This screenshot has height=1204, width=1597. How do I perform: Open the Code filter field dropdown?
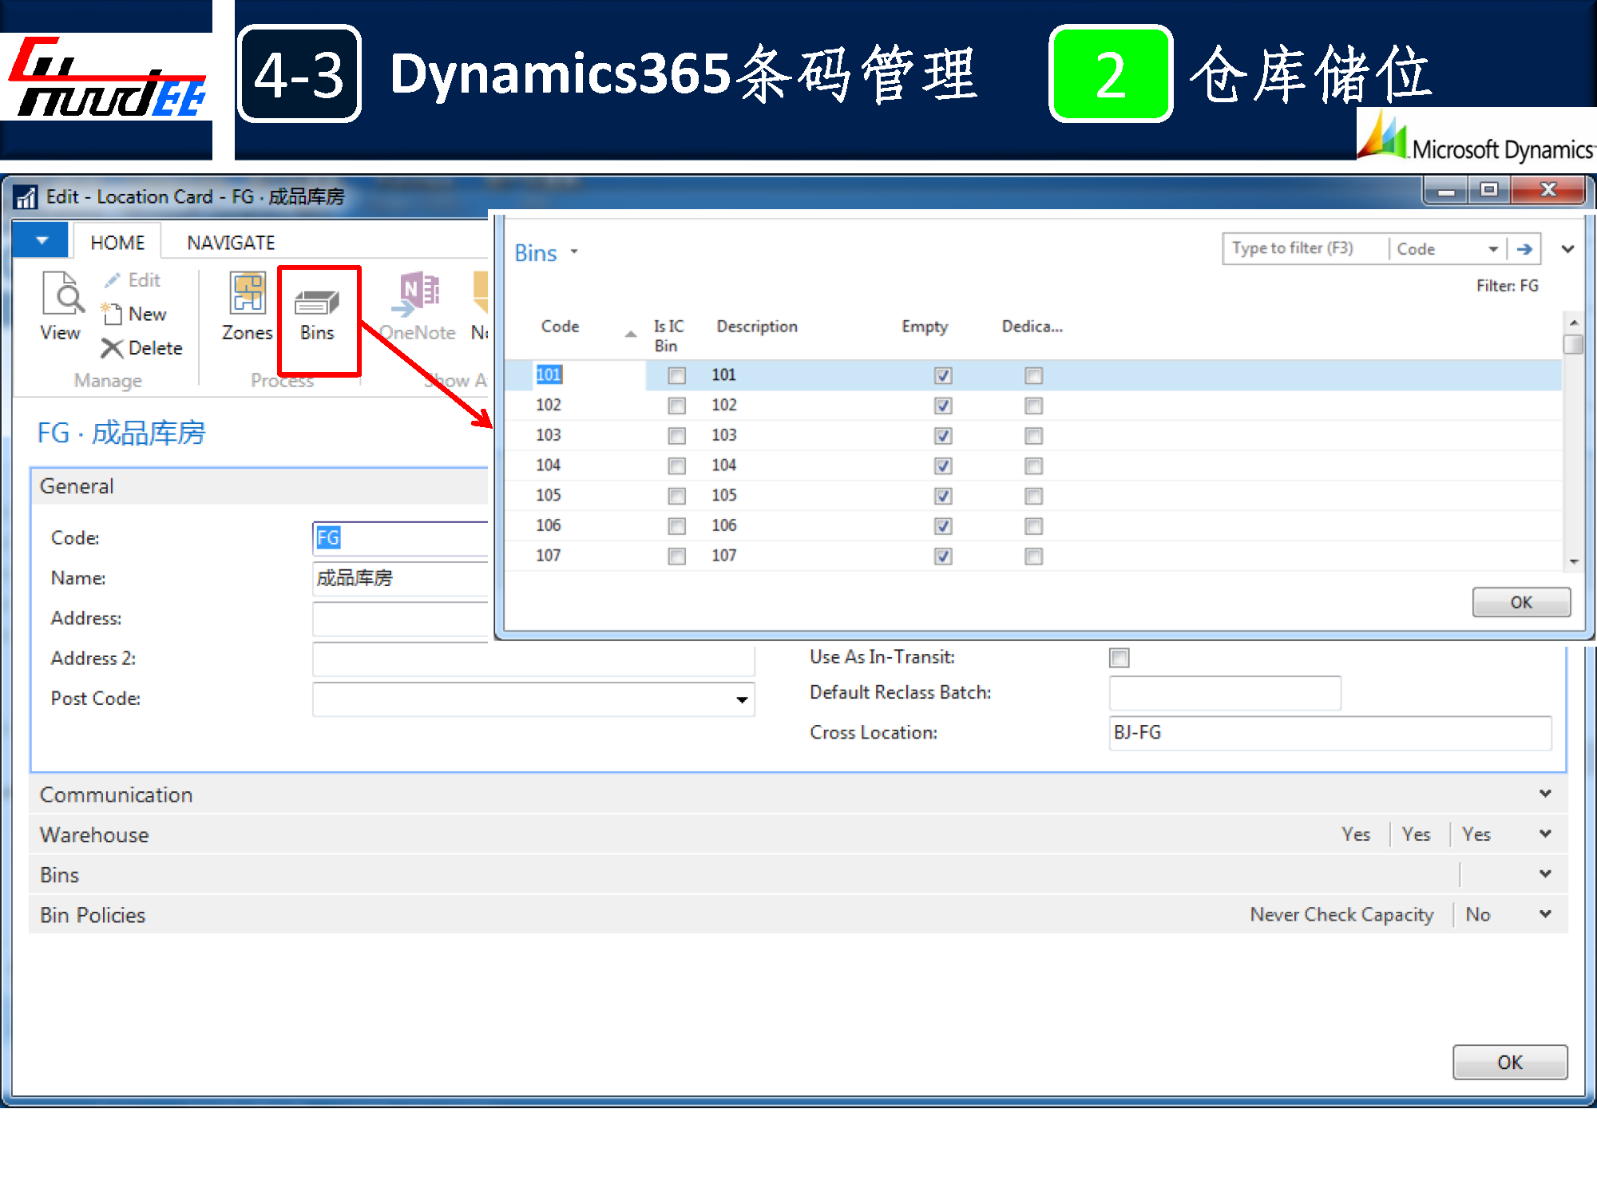(x=1492, y=249)
